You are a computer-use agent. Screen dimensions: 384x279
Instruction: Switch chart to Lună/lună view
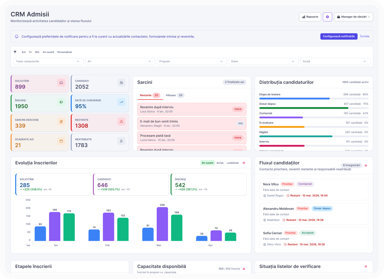tap(233, 163)
